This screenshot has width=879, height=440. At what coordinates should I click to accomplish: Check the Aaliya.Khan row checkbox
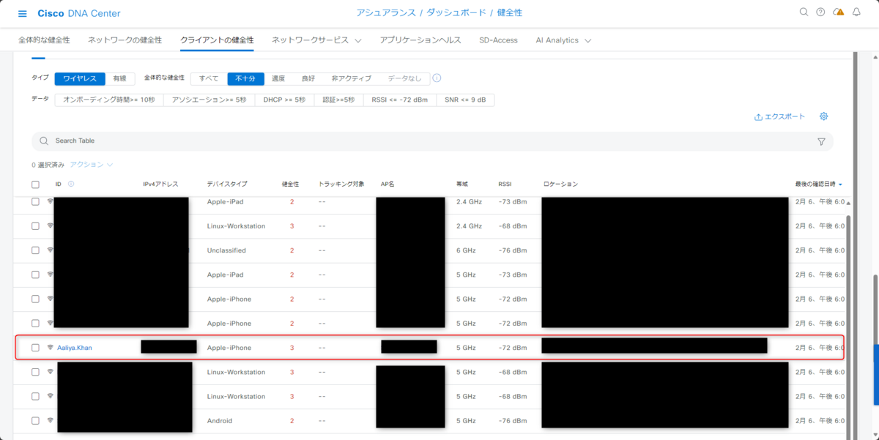pos(35,348)
